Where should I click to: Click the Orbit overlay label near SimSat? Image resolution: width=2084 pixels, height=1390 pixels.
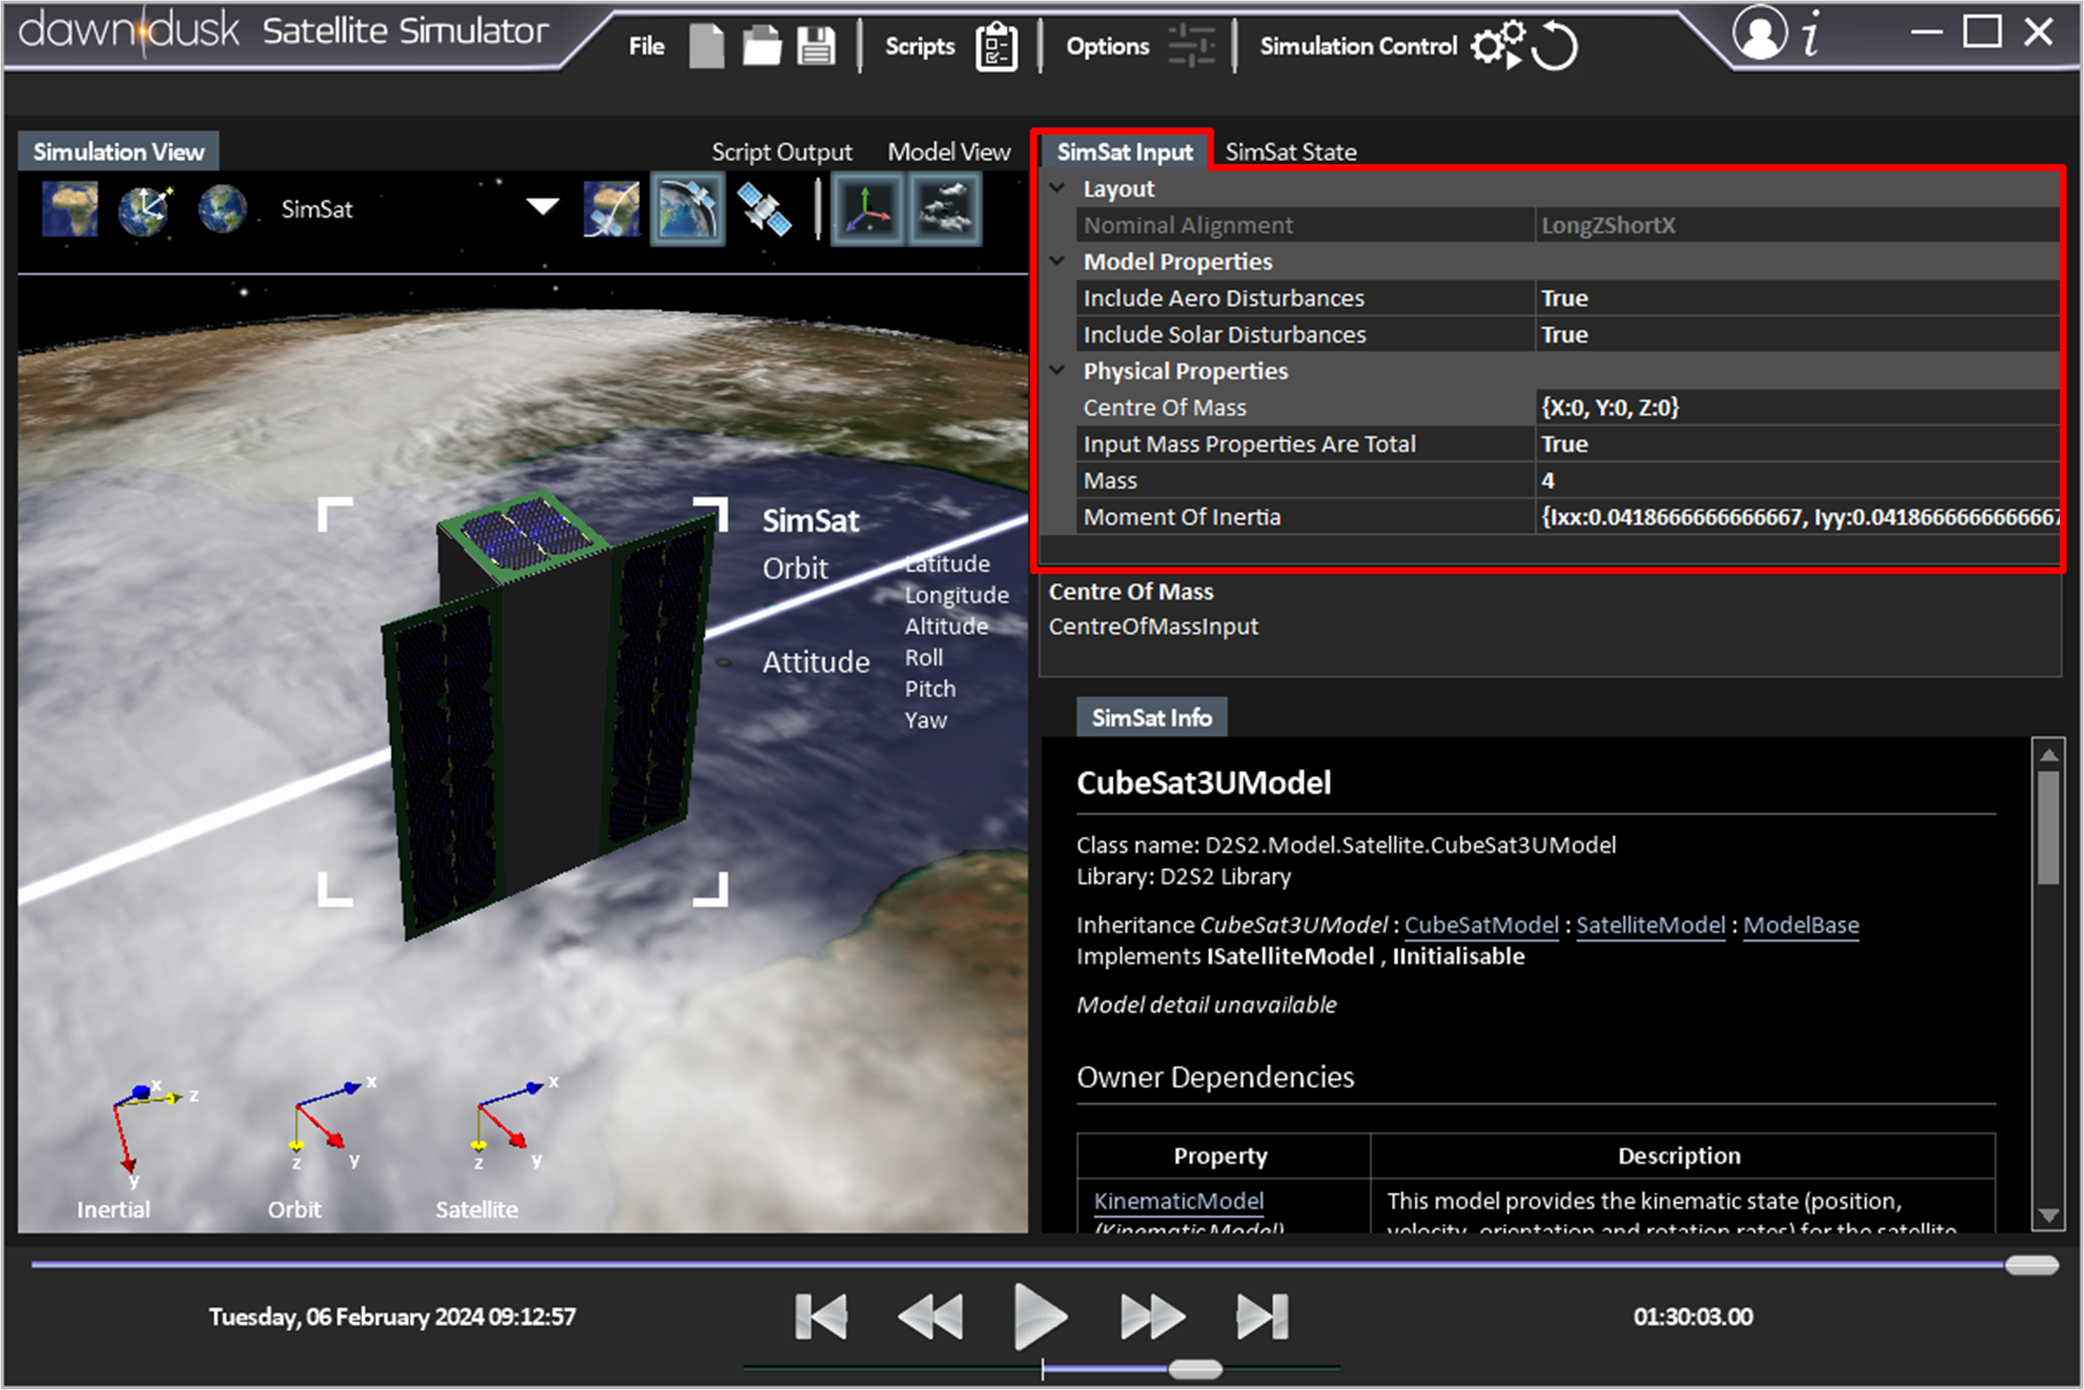click(x=795, y=568)
